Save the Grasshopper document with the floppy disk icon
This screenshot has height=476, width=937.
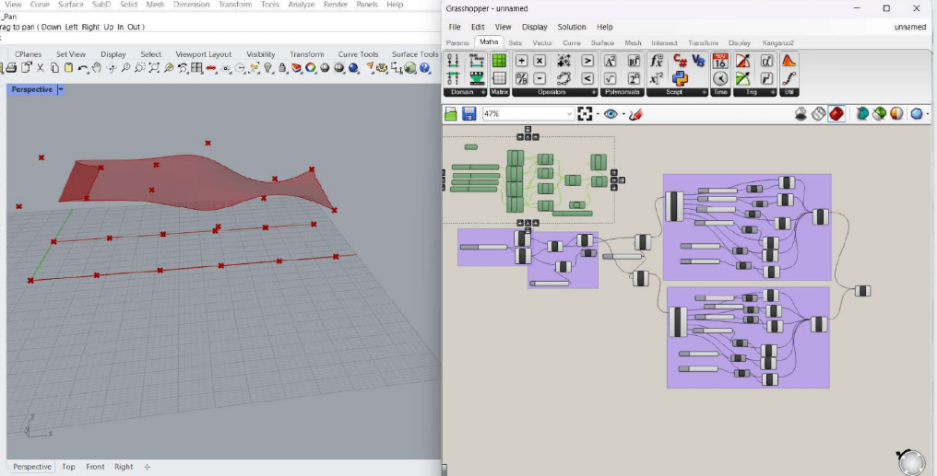coord(468,114)
